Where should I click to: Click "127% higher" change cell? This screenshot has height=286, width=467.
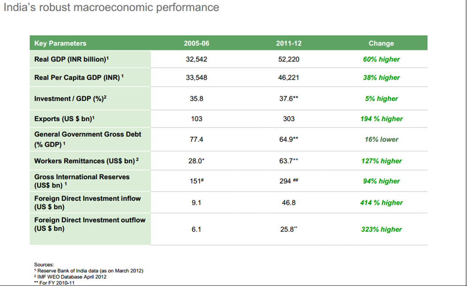[381, 161]
